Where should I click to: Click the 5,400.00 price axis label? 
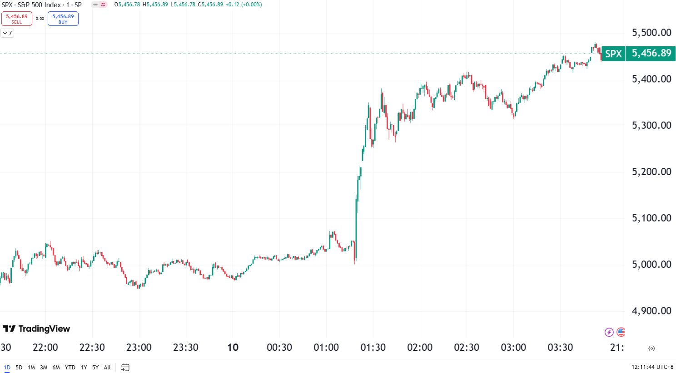(652, 79)
